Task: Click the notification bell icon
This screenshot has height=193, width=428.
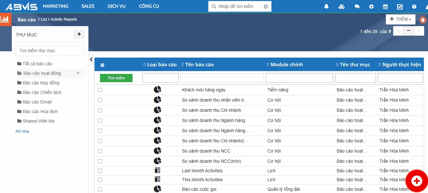Action: tap(326, 7)
